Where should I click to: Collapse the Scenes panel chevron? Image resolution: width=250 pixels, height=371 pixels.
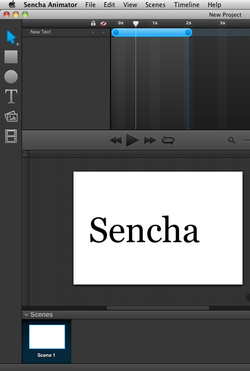pyautogui.click(x=26, y=315)
